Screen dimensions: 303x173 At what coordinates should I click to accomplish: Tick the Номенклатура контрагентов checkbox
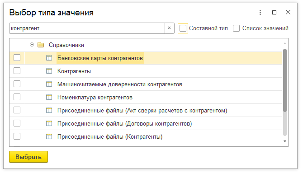(x=17, y=97)
